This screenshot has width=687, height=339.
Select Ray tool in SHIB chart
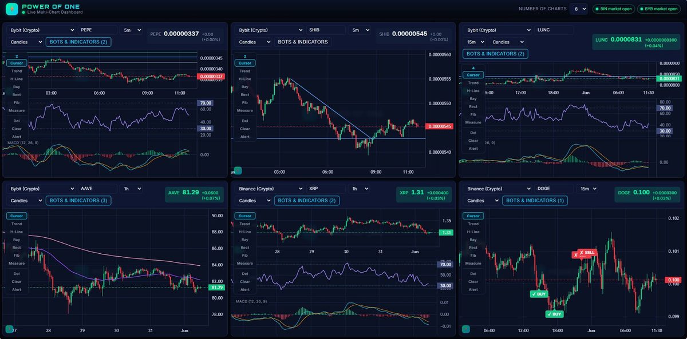245,86
